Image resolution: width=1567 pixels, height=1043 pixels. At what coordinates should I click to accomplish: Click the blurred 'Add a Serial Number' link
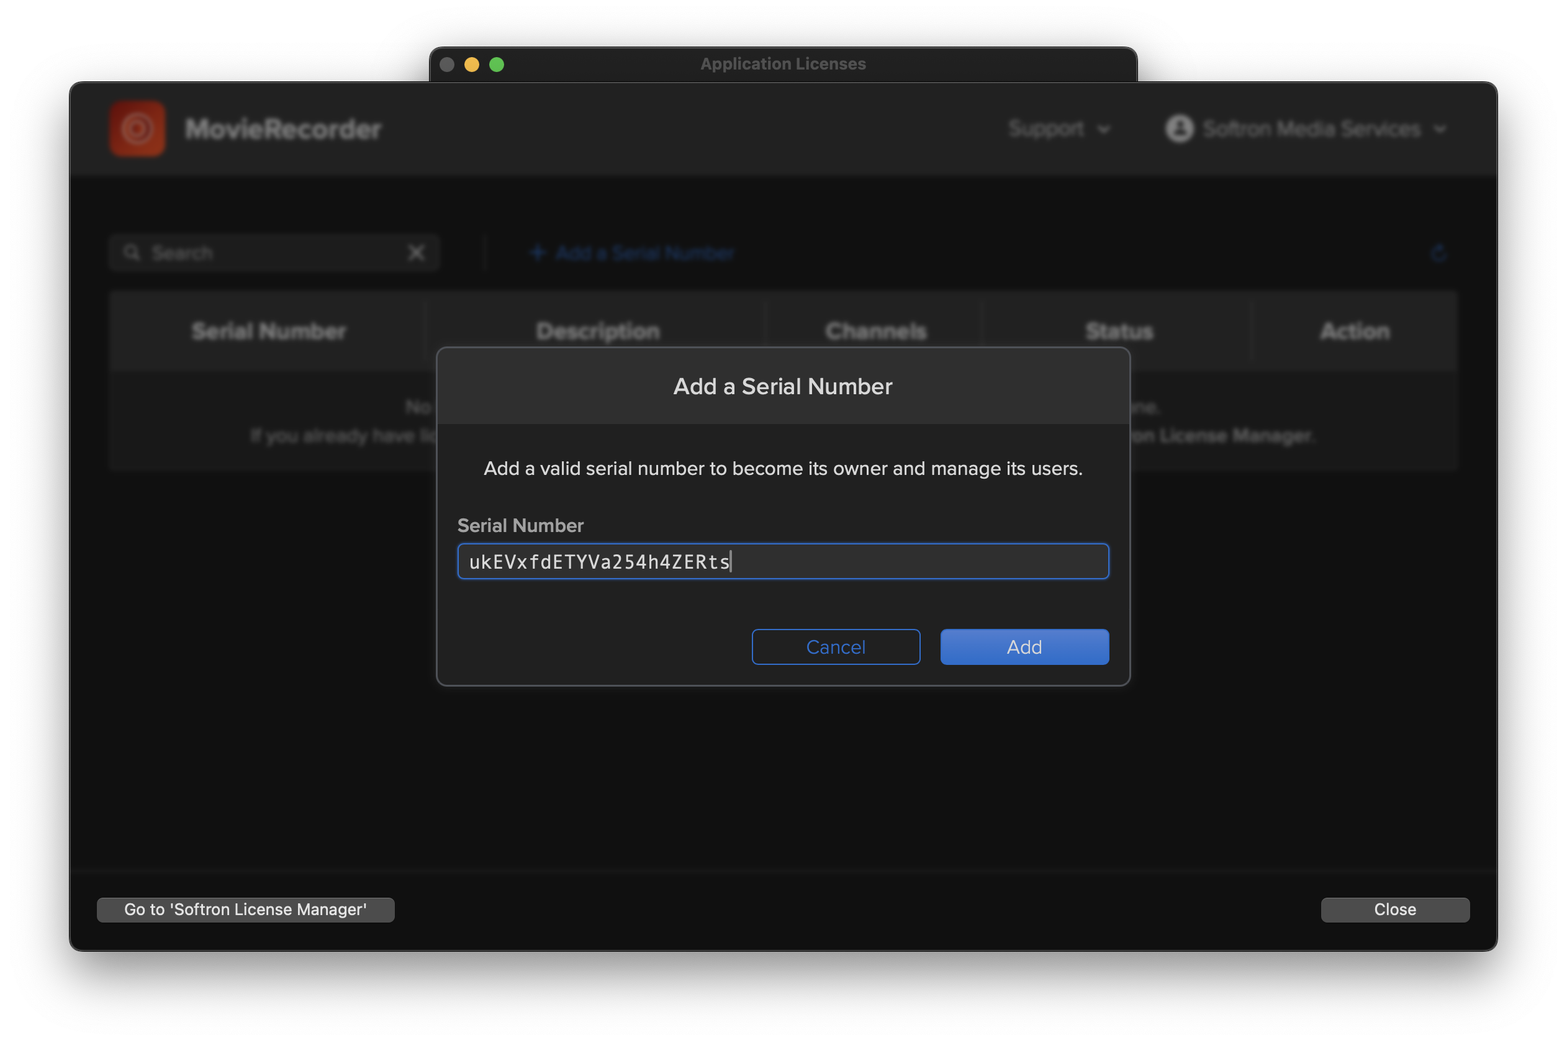631,253
